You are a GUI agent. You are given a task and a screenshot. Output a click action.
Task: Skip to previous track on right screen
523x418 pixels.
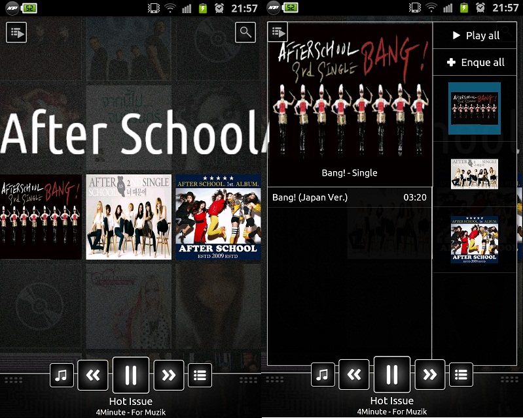[354, 374]
